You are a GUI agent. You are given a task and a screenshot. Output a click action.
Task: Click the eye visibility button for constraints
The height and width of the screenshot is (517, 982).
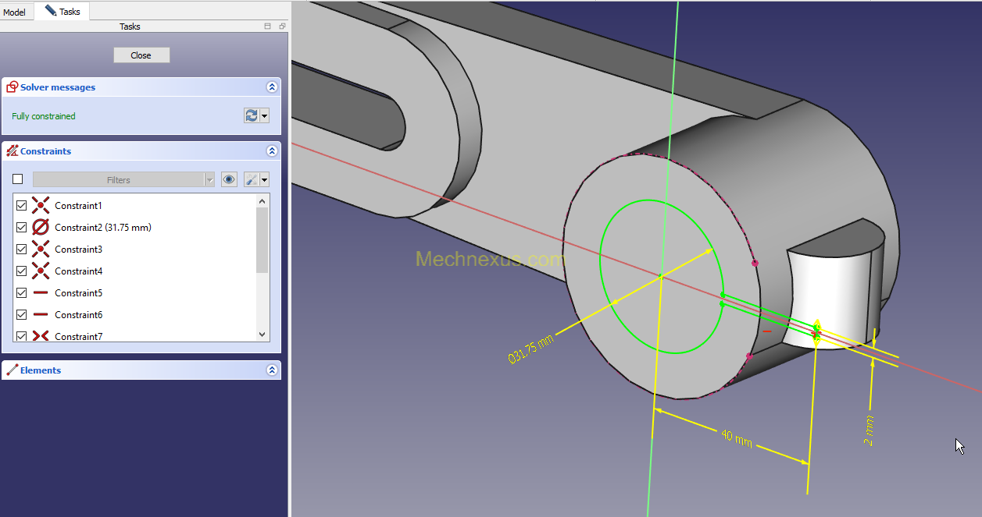[229, 179]
